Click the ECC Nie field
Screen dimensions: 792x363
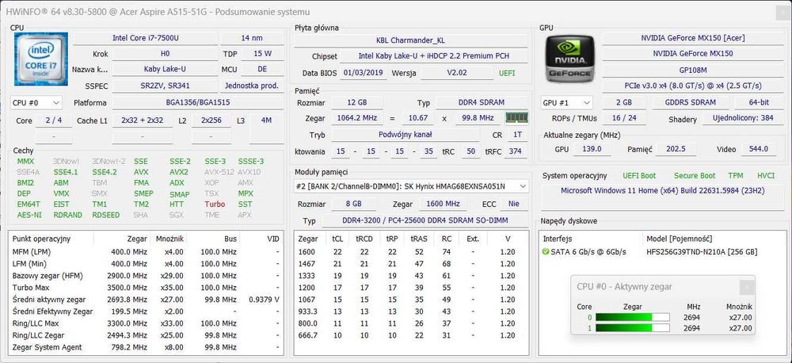pos(514,204)
